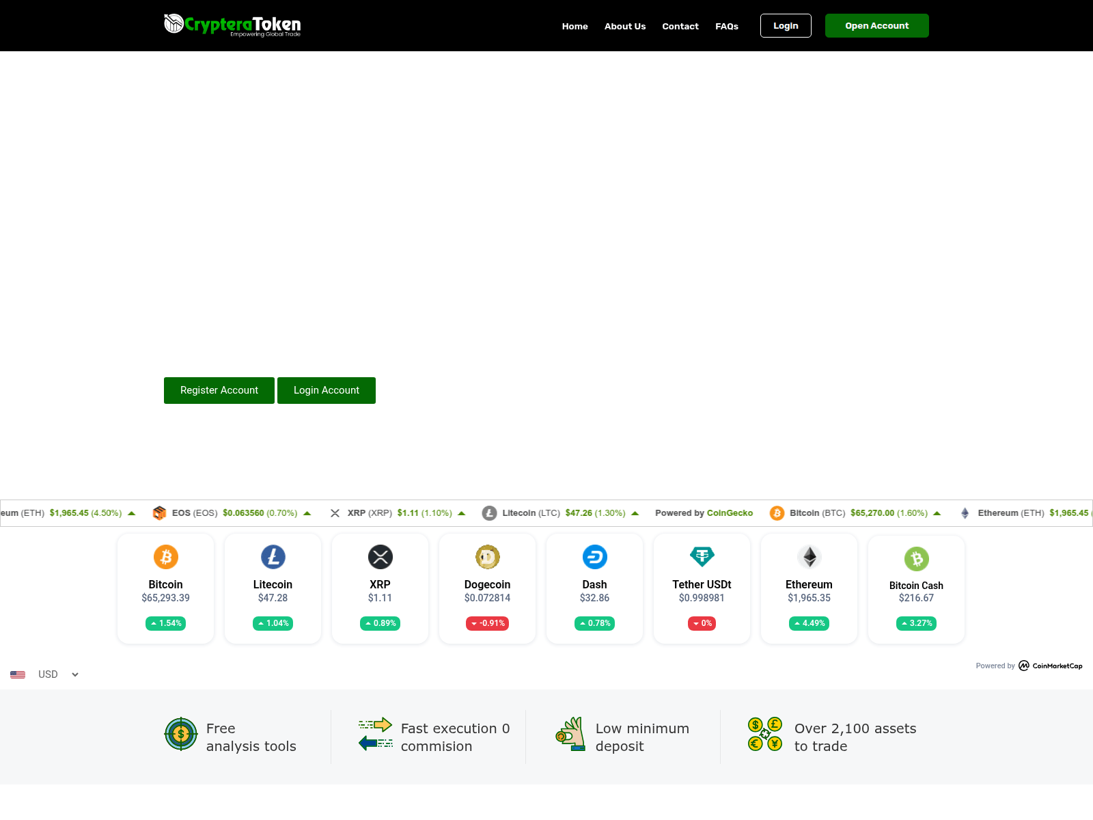Click the "Over 2,100 assets to trade" text
The height and width of the screenshot is (820, 1093).
855,737
